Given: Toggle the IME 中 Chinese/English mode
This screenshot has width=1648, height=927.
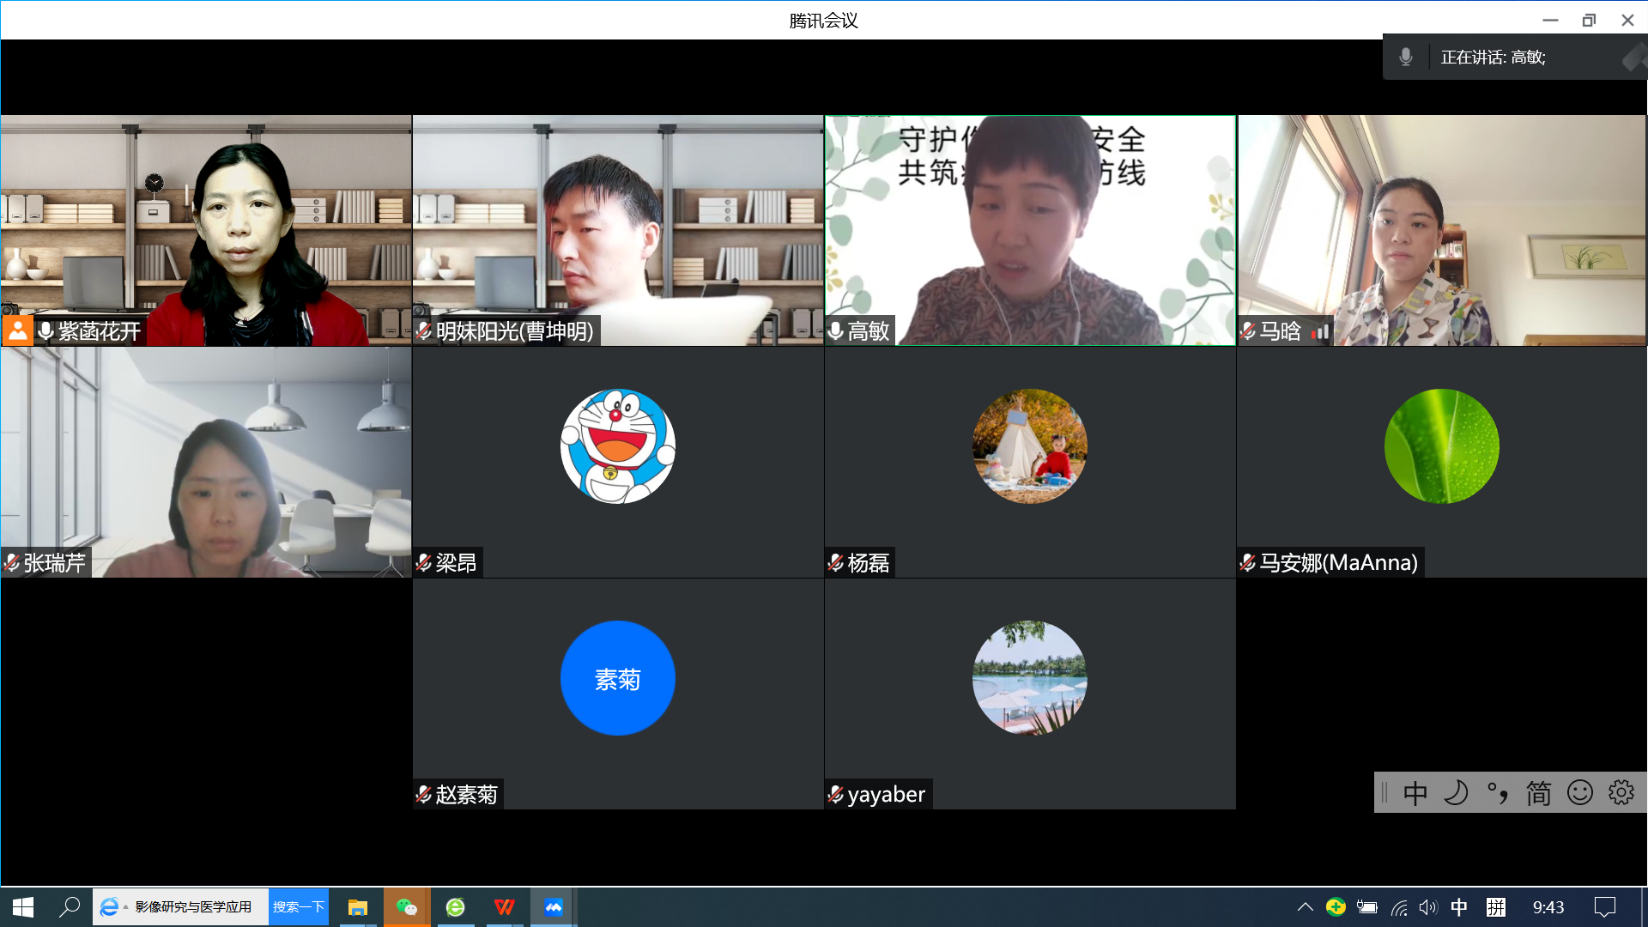Looking at the screenshot, I should tap(1415, 792).
